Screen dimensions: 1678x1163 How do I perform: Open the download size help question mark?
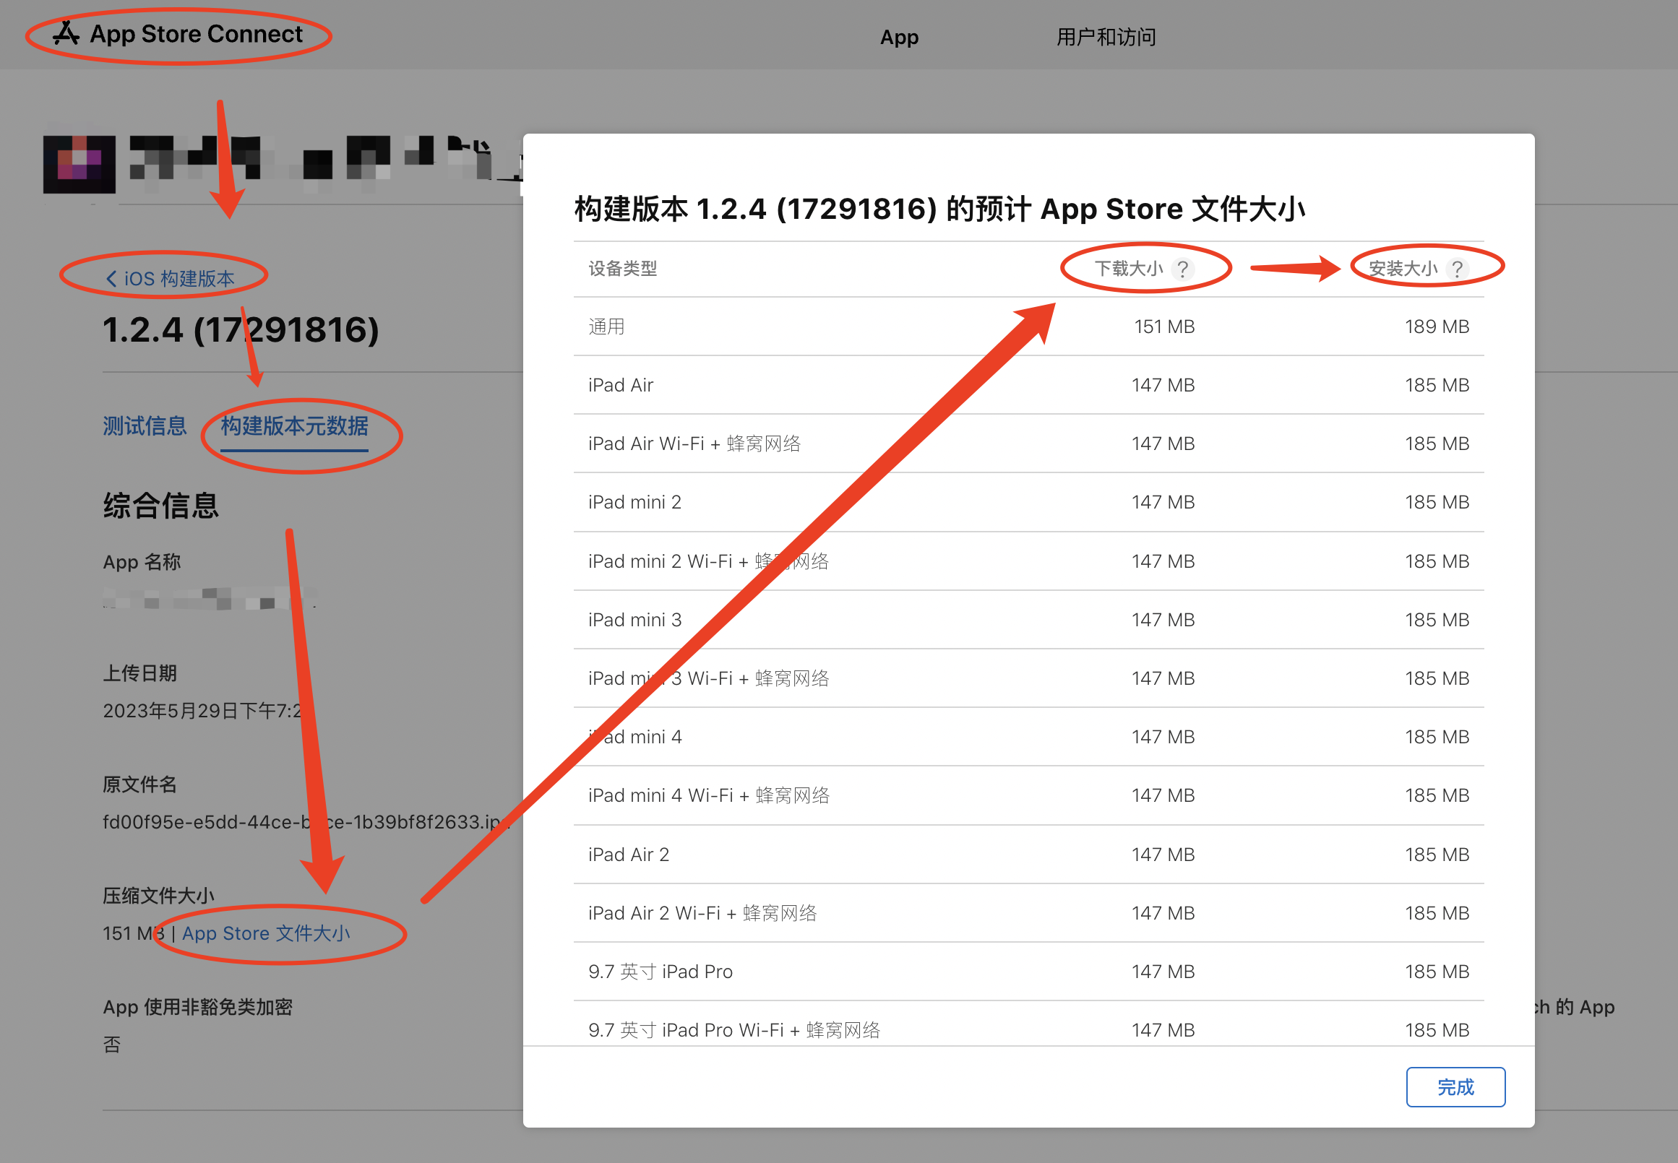[x=1182, y=269]
